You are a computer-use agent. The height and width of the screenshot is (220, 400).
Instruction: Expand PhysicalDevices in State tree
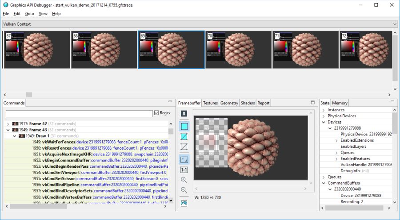(324, 116)
